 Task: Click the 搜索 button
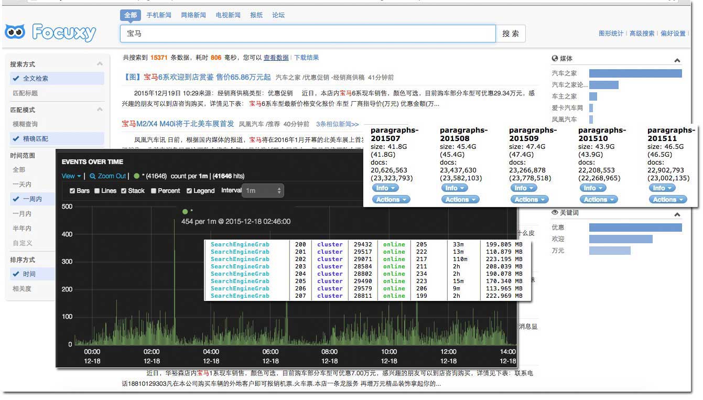tap(511, 34)
